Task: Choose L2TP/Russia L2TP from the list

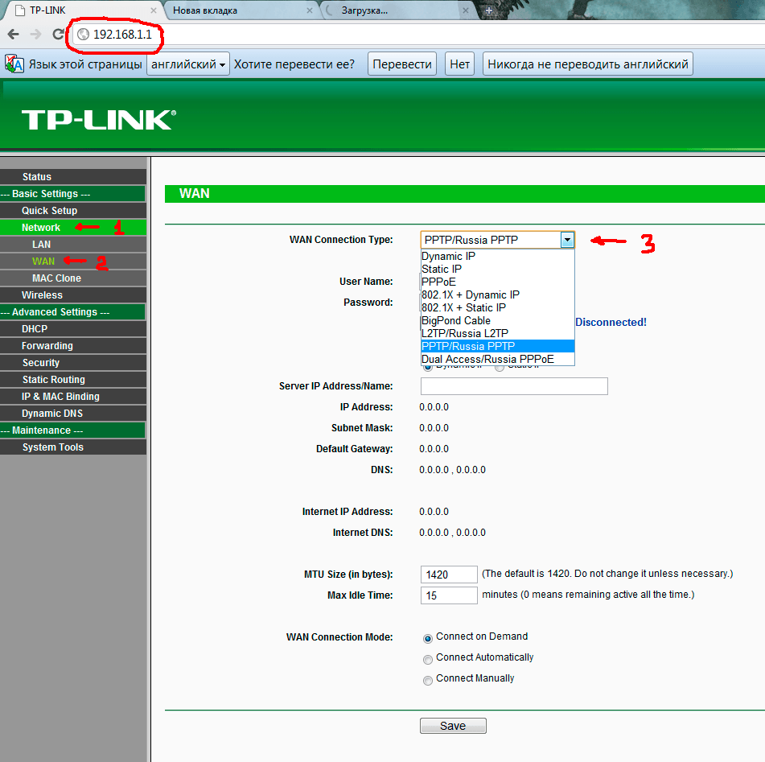Action: pos(498,333)
